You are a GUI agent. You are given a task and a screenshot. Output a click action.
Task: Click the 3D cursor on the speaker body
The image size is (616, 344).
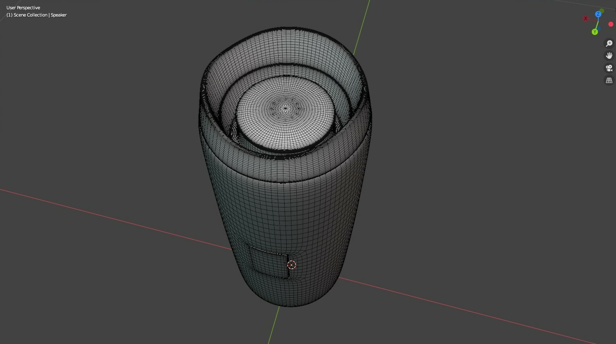291,265
